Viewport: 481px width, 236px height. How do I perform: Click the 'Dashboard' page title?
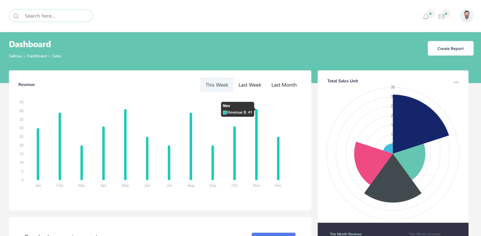pyautogui.click(x=30, y=44)
